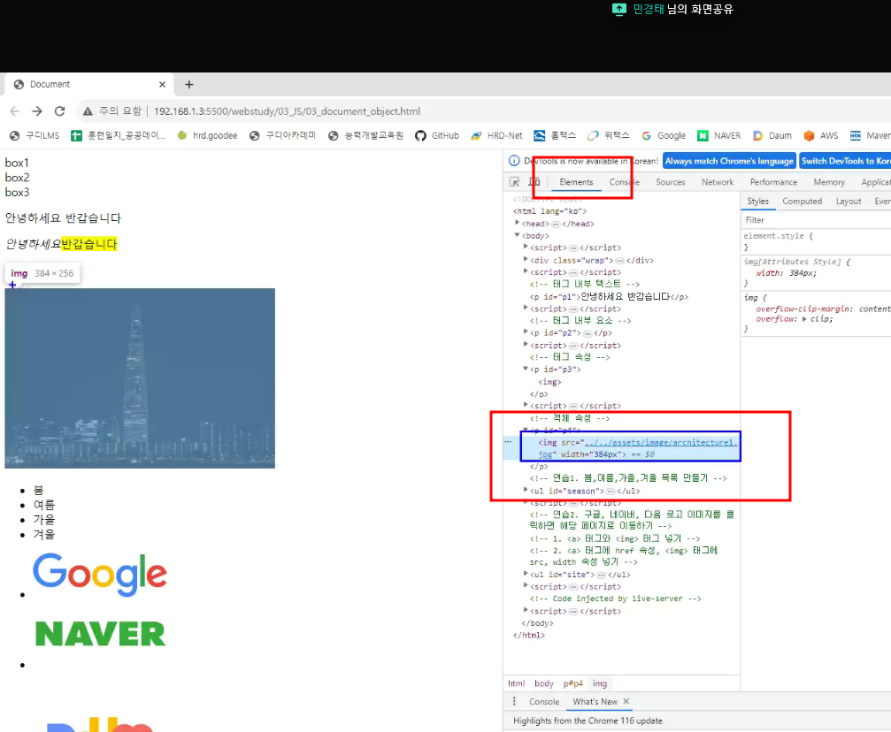Switch to the Network tab
Viewport: 891px width, 732px height.
pos(718,182)
